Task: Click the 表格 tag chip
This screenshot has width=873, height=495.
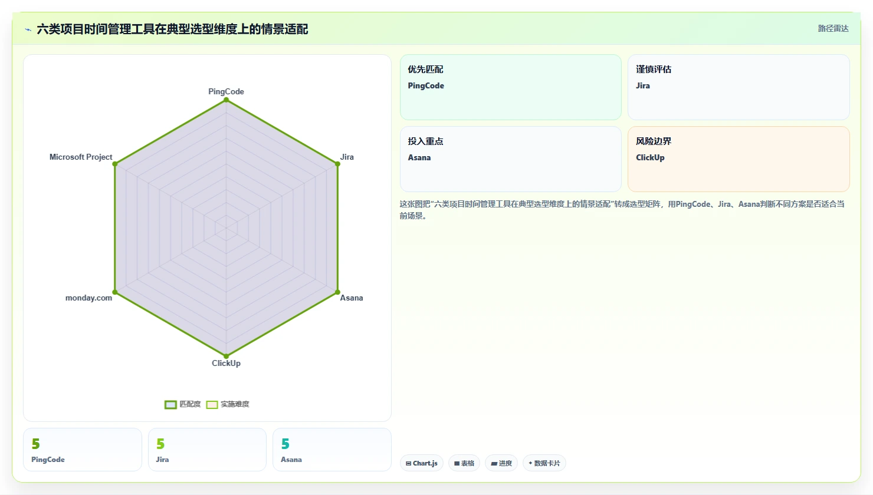Action: coord(464,463)
